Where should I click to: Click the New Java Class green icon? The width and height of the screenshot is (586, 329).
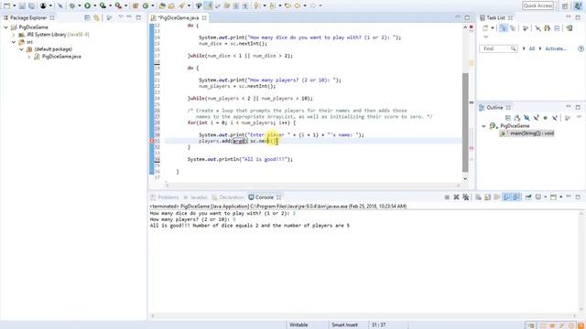tap(146, 6)
